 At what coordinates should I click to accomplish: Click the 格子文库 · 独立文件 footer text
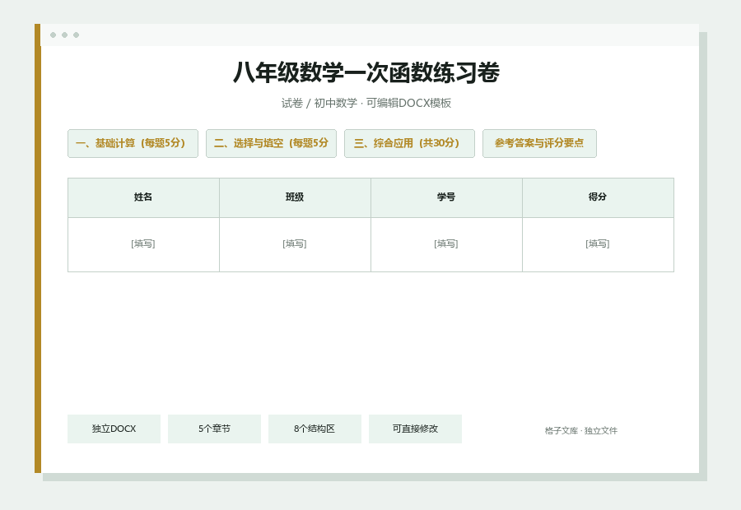(580, 431)
